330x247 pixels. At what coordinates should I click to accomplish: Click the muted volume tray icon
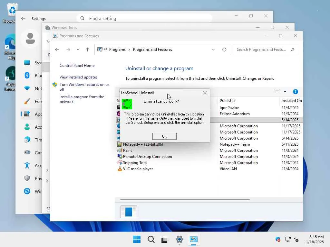[x=296, y=239]
